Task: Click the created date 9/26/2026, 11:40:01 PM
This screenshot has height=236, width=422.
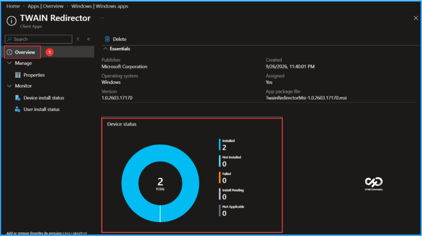Action: [x=290, y=67]
